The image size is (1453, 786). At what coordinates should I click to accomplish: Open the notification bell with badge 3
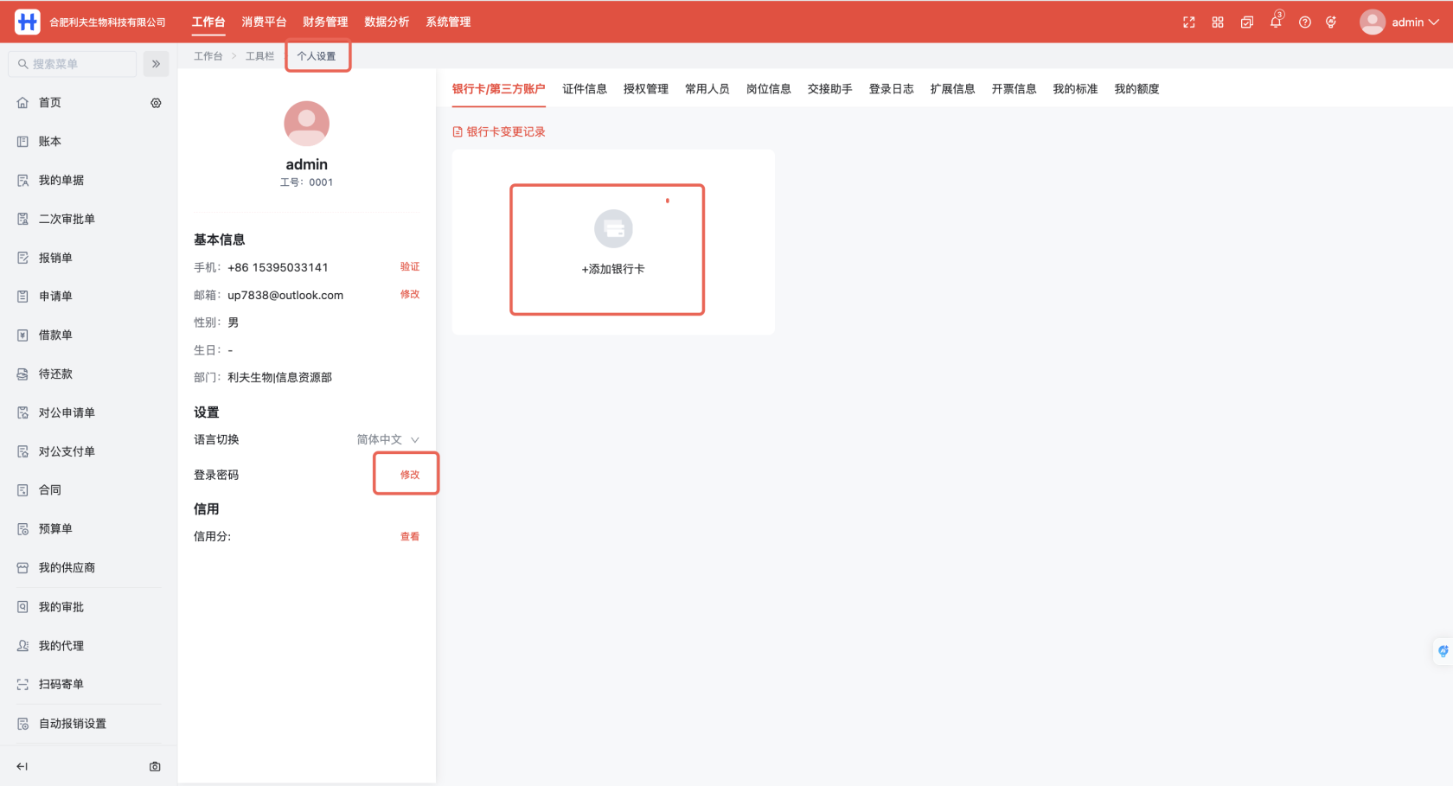click(x=1275, y=22)
